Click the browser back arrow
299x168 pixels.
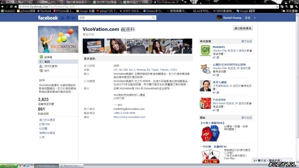[x=2, y=7]
